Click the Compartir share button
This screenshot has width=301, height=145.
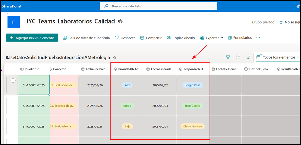151,38
